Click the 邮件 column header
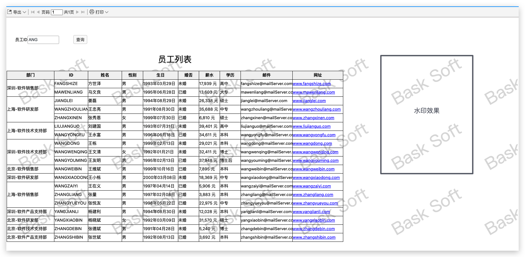 click(266, 75)
